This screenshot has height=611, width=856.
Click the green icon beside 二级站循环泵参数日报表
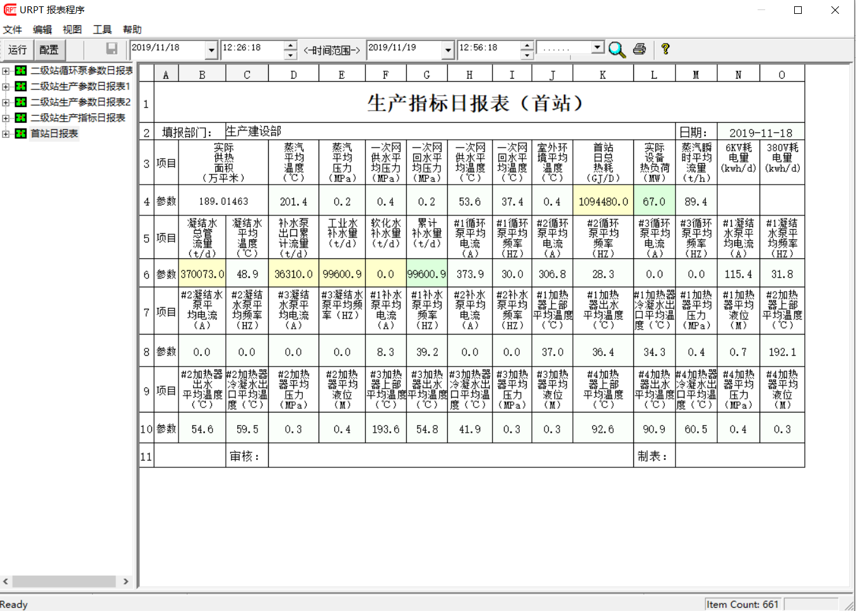coord(21,71)
